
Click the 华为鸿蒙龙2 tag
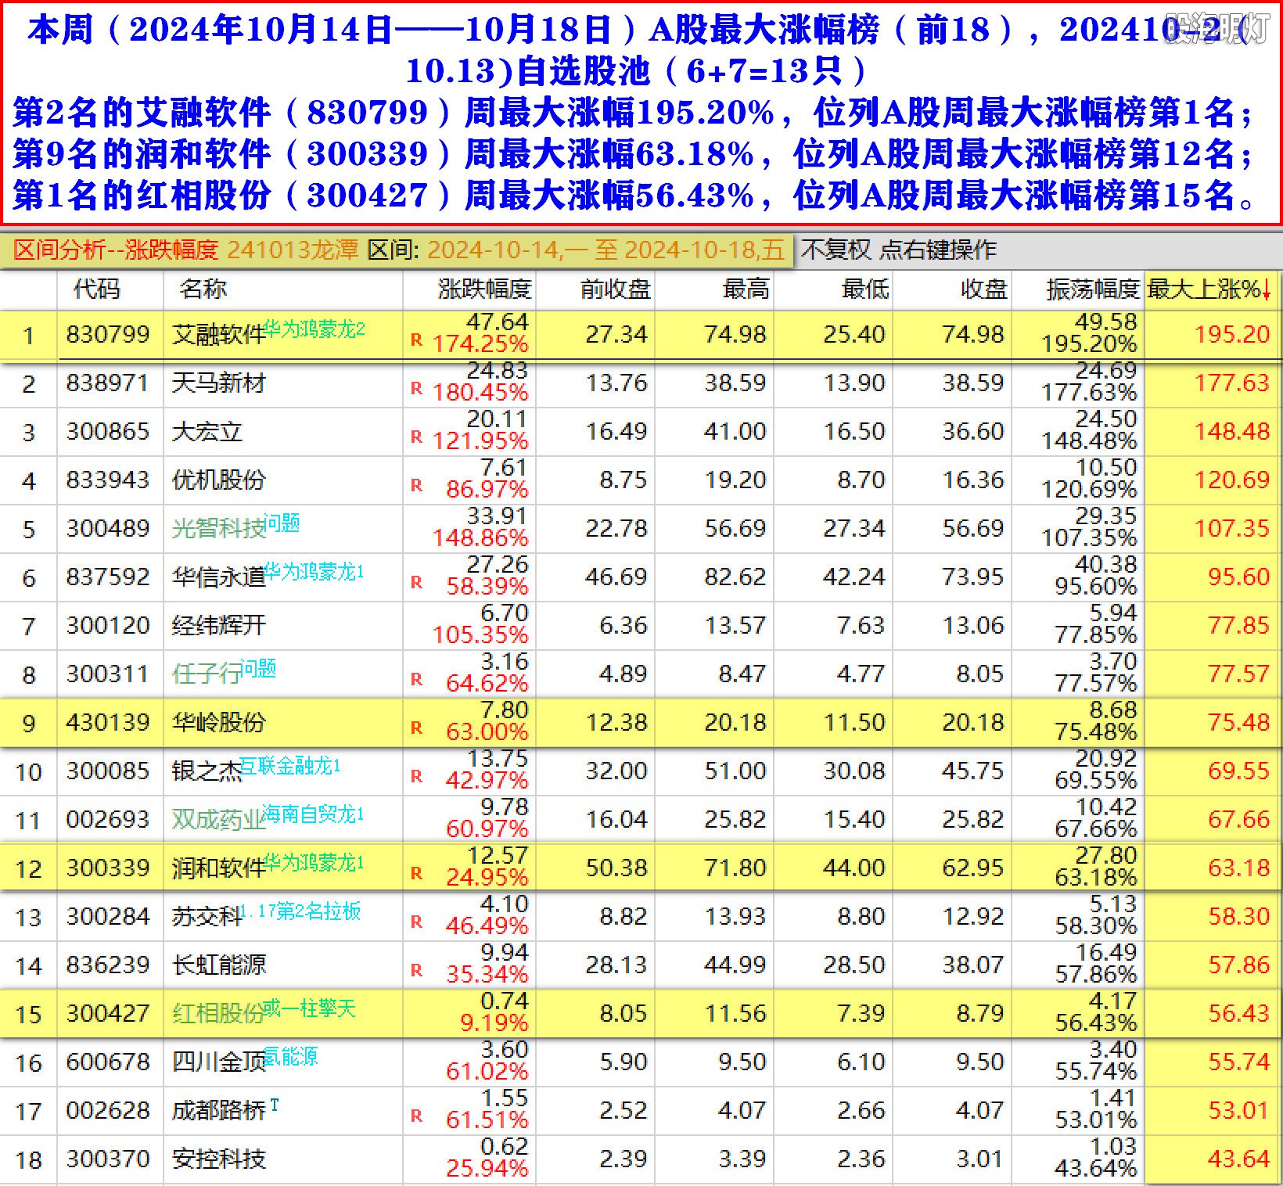pyautogui.click(x=314, y=329)
